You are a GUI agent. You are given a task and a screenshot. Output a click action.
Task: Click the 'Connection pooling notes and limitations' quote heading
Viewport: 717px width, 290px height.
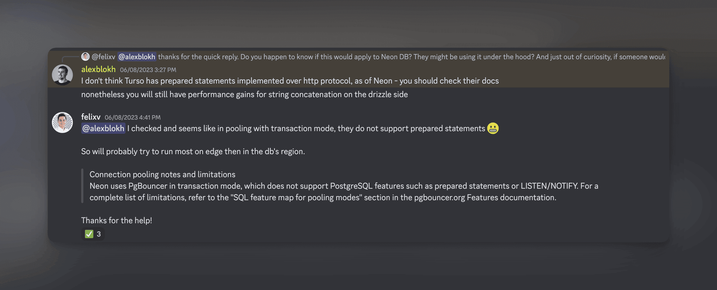coord(162,174)
